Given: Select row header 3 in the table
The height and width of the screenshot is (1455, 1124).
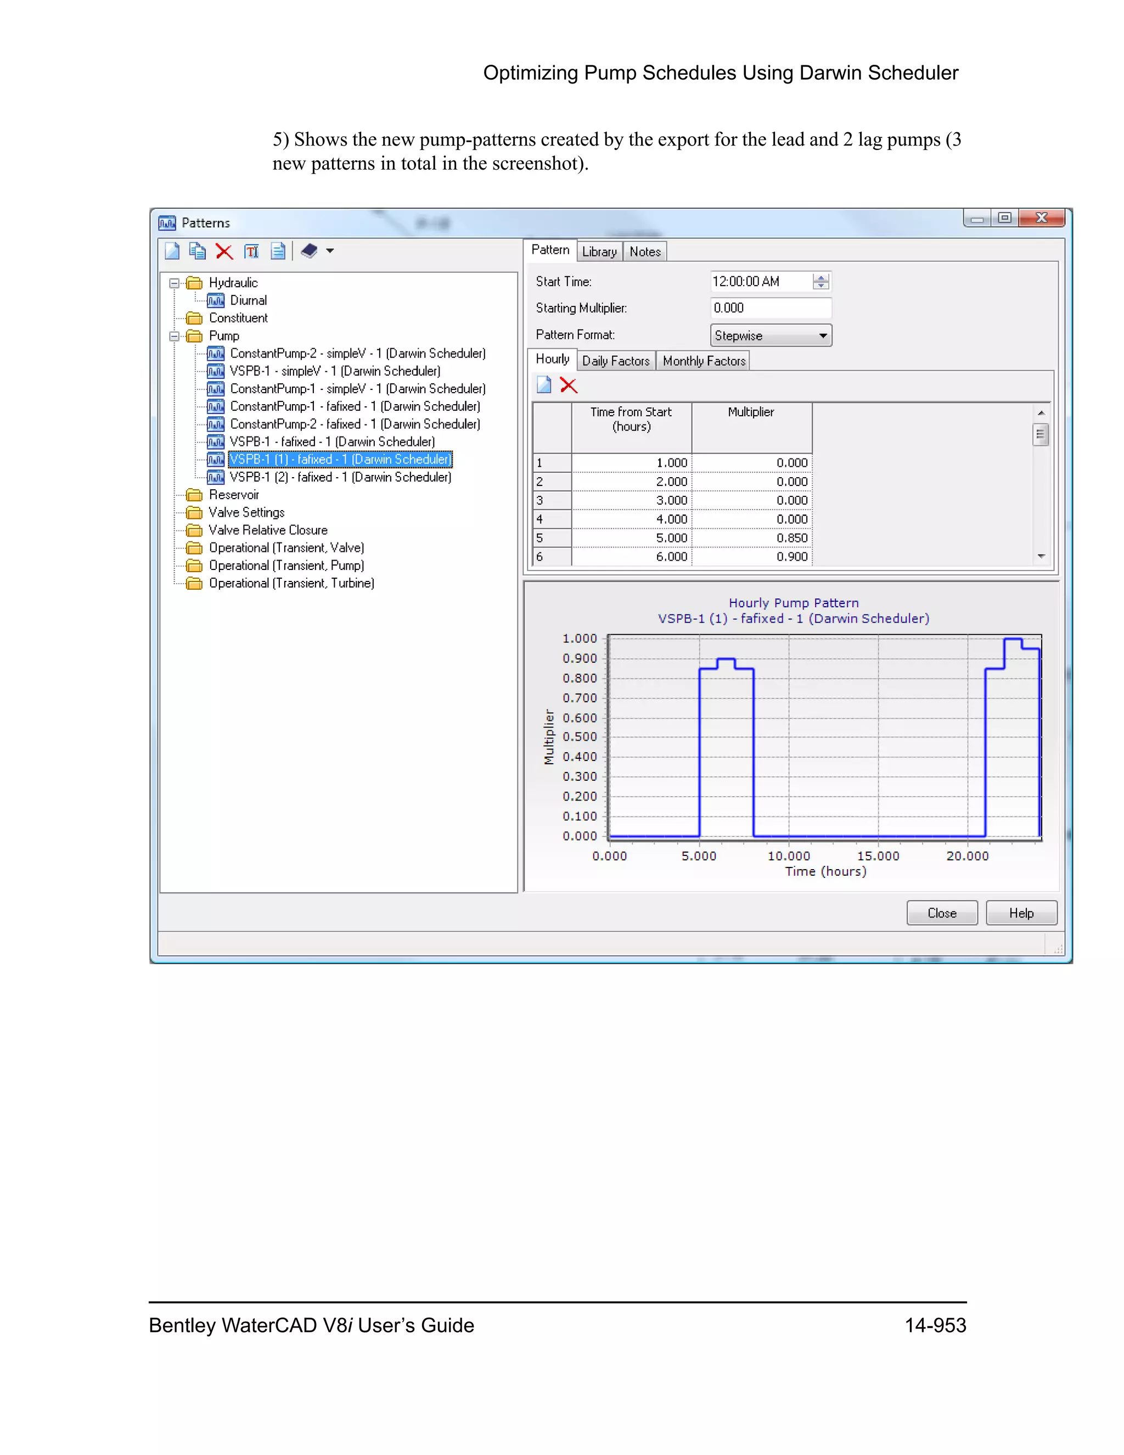Looking at the screenshot, I should point(552,501).
